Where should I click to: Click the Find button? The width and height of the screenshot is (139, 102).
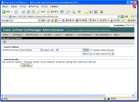point(86,50)
